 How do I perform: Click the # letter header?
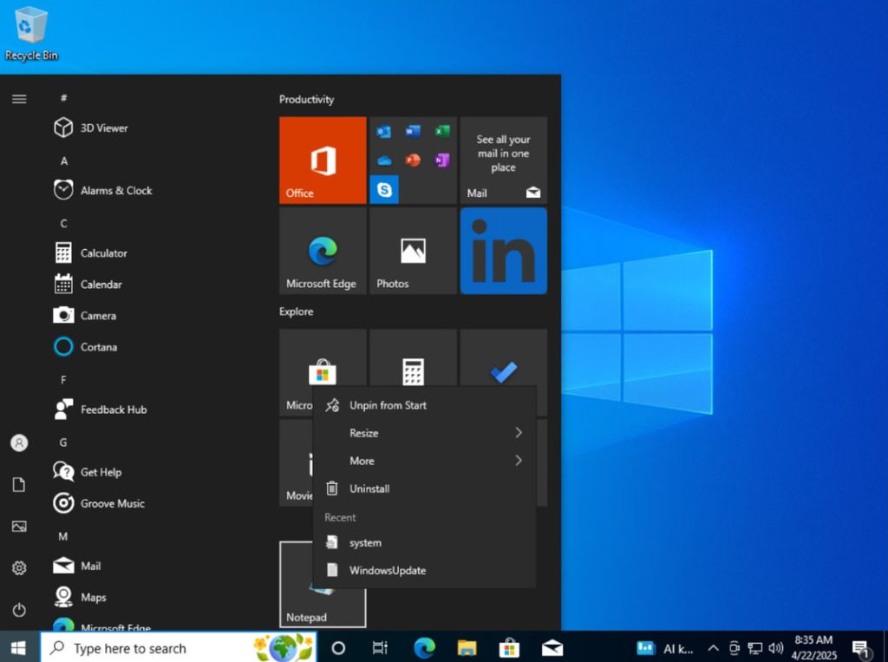64,98
